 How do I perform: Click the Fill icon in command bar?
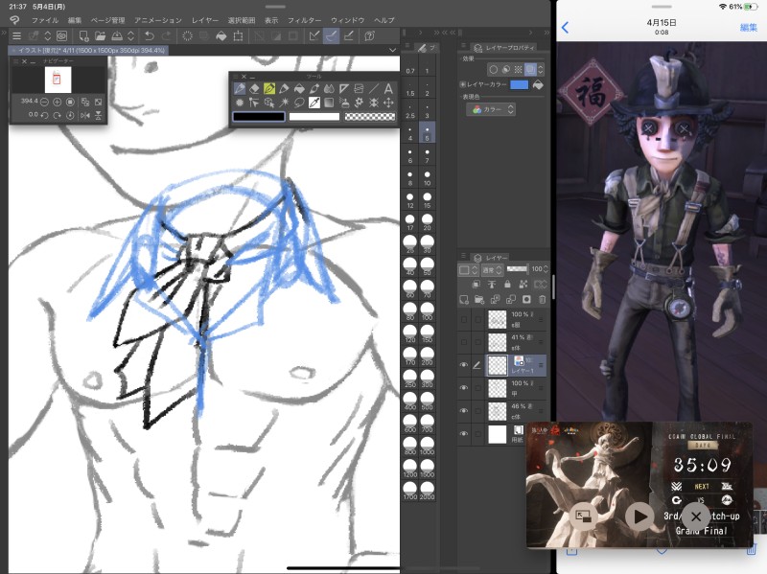click(x=221, y=35)
